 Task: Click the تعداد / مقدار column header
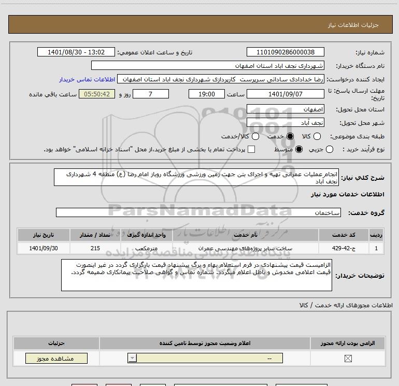[95, 235]
